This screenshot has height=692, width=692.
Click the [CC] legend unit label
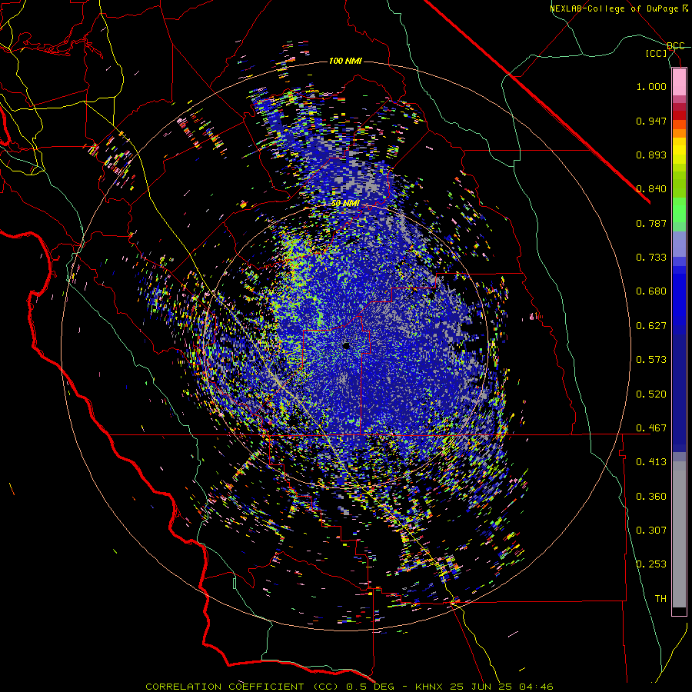[x=657, y=53]
